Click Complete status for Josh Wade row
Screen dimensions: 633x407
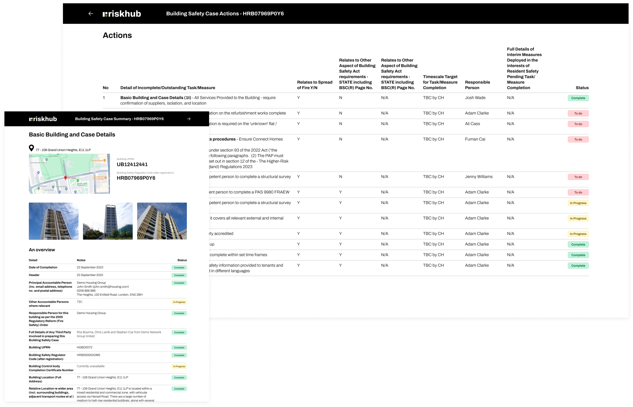tap(578, 98)
